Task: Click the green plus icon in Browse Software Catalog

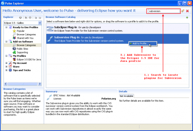Action: pos(187,18)
